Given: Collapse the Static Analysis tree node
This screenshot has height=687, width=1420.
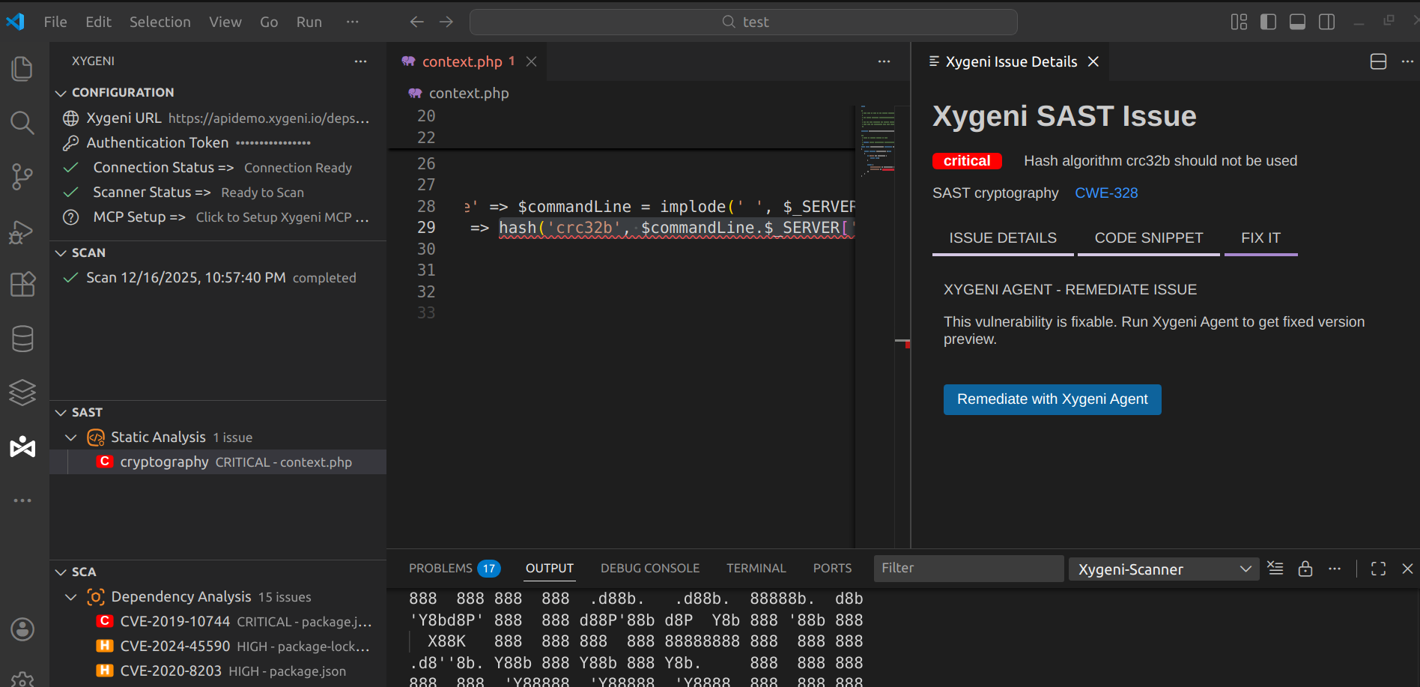Looking at the screenshot, I should 71,438.
